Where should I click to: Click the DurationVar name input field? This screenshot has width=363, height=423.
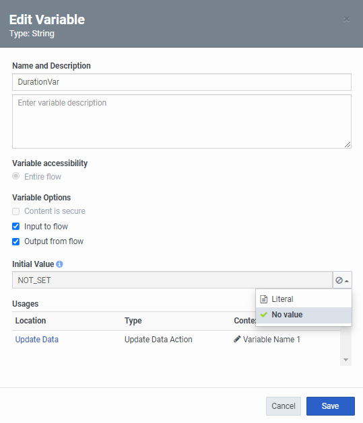pyautogui.click(x=182, y=82)
